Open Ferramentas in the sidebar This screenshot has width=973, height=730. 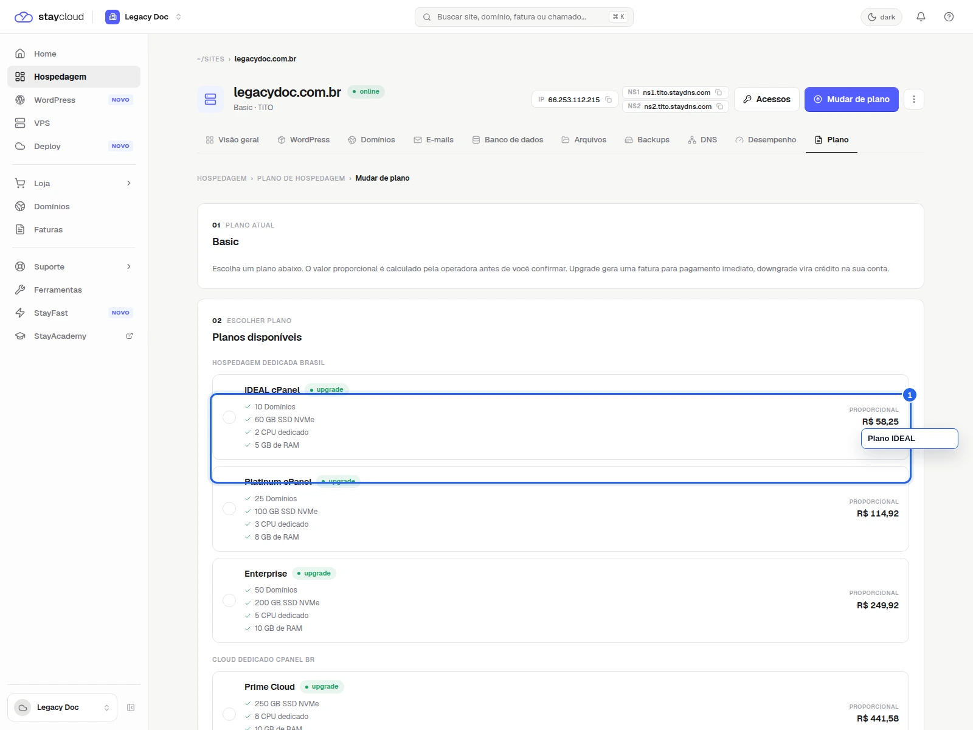click(x=74, y=290)
